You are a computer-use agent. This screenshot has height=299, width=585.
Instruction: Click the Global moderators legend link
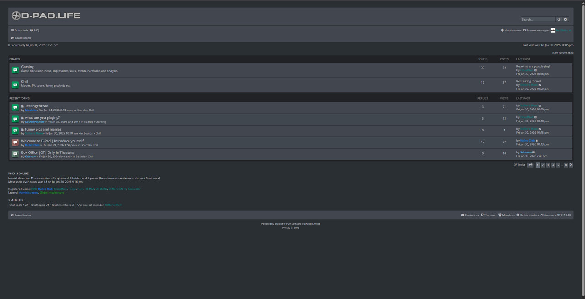point(52,193)
